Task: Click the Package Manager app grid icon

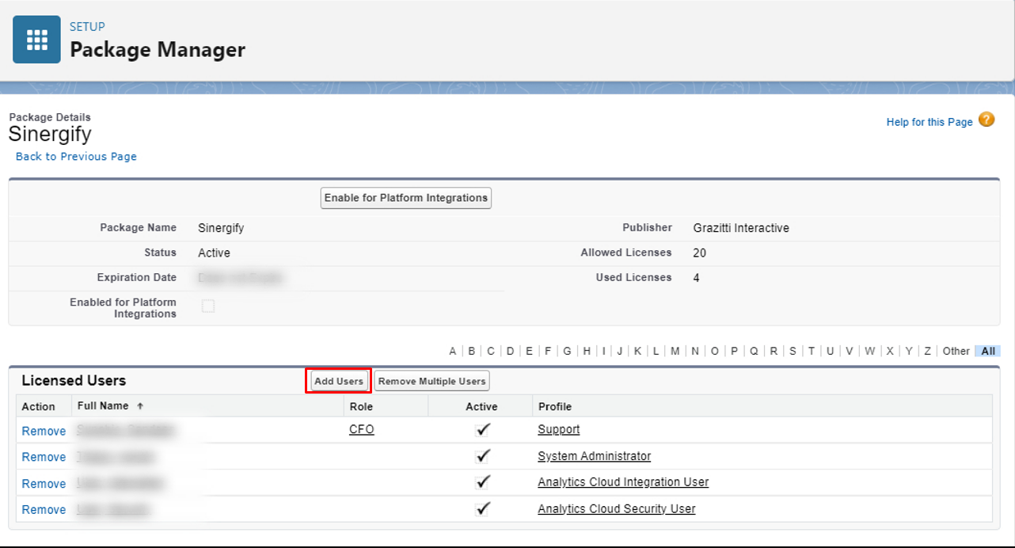Action: click(36, 40)
